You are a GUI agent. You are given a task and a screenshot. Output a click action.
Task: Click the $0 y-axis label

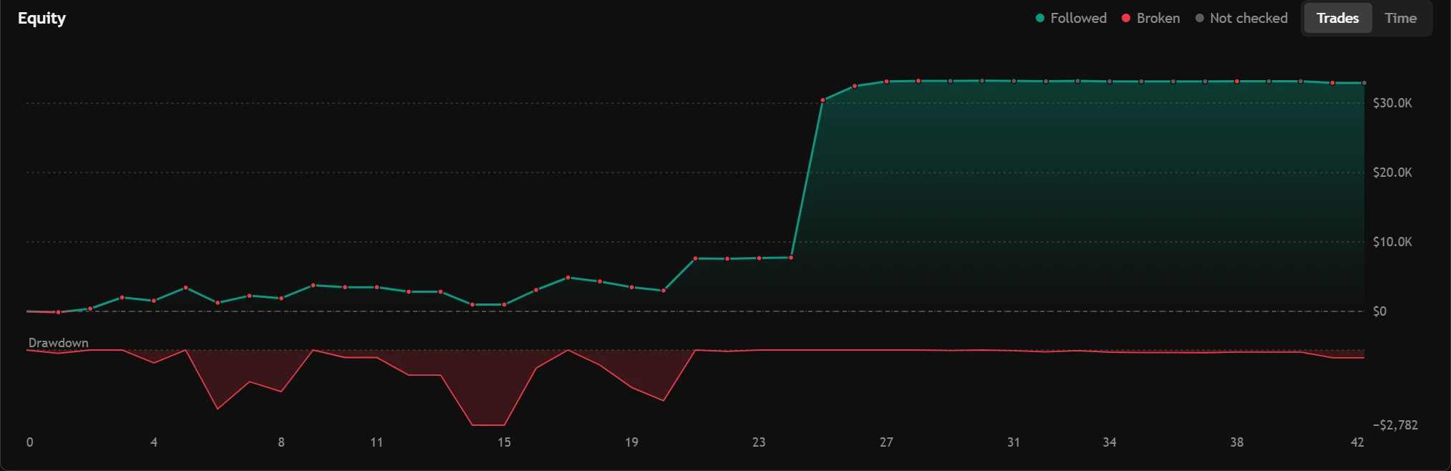pyautogui.click(x=1379, y=311)
